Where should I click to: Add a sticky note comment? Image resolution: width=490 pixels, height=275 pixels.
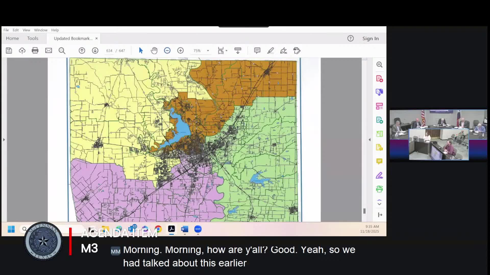point(257,51)
